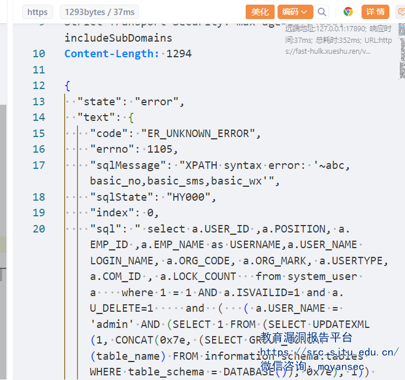This screenshot has width=405, height=380.
Task: Click the Chrome browser icon
Action: tap(348, 12)
